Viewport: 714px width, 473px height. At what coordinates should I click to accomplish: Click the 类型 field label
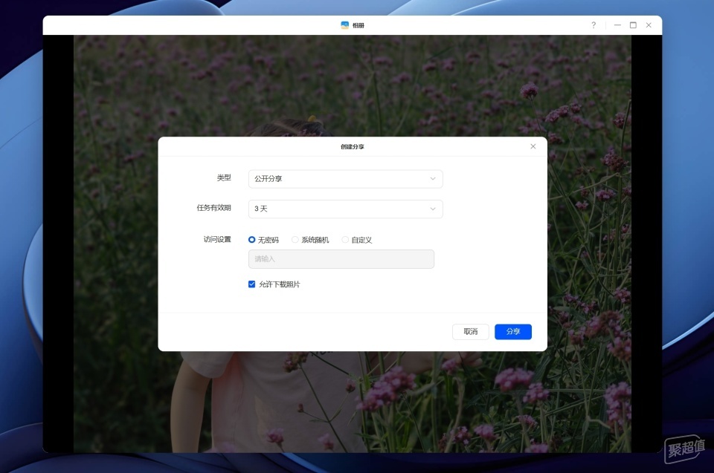pos(224,177)
